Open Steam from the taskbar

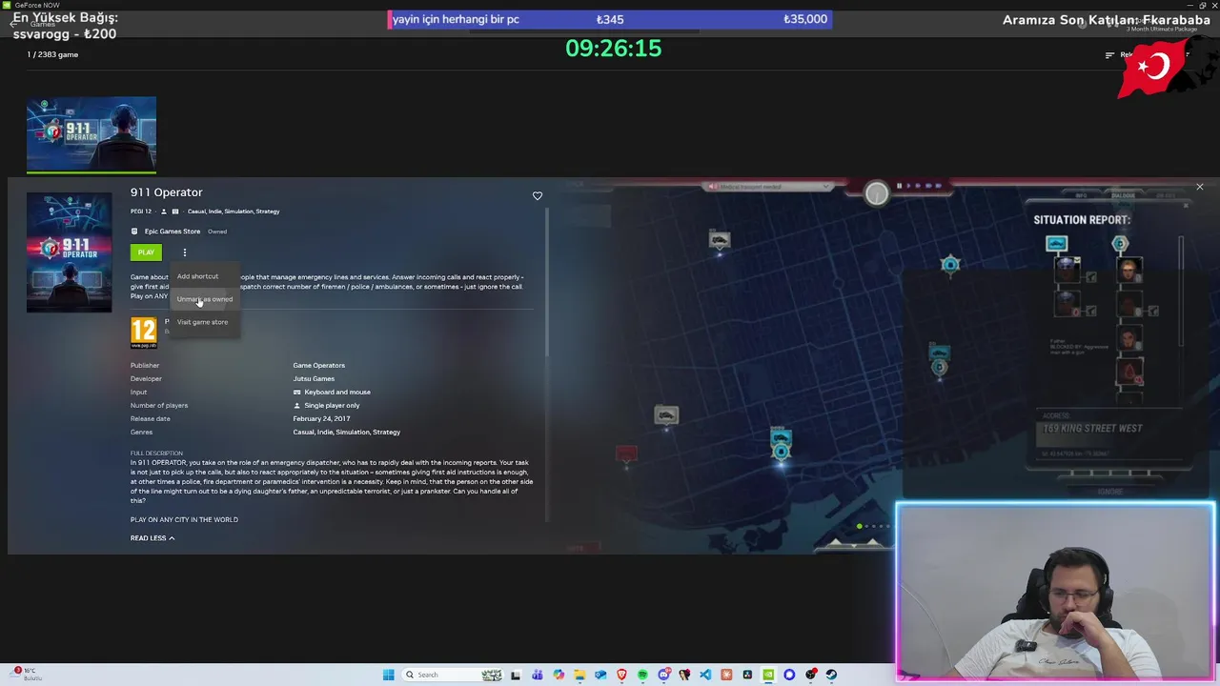831,675
